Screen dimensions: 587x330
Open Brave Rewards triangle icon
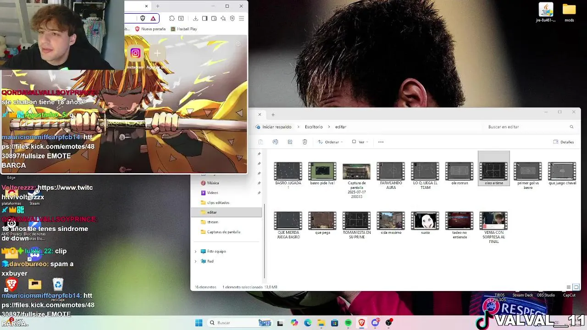click(x=153, y=18)
